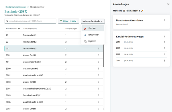Click the green funnel filter icon

pos(61,21)
